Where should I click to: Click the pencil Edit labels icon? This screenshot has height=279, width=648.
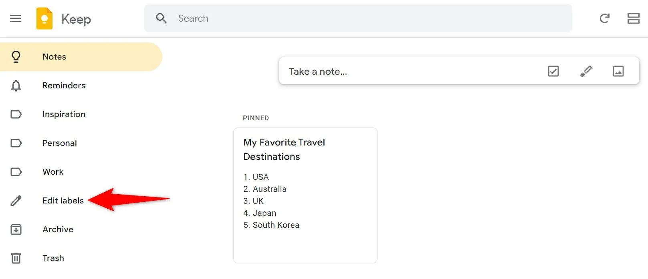(16, 201)
